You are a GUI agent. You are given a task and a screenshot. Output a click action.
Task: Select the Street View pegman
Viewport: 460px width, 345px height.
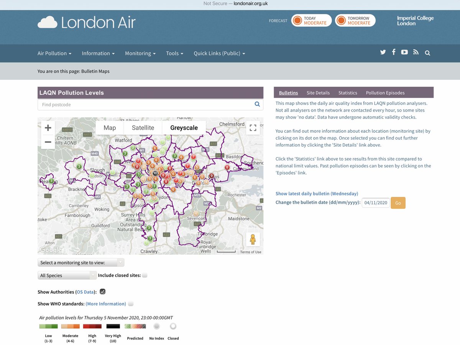253,239
